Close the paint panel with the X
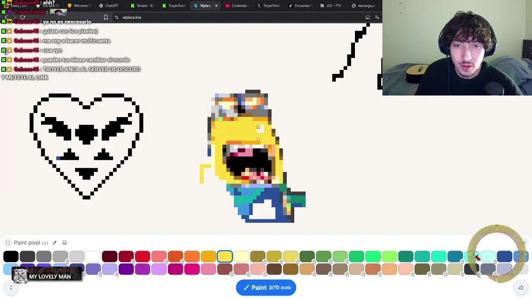 [x=524, y=243]
